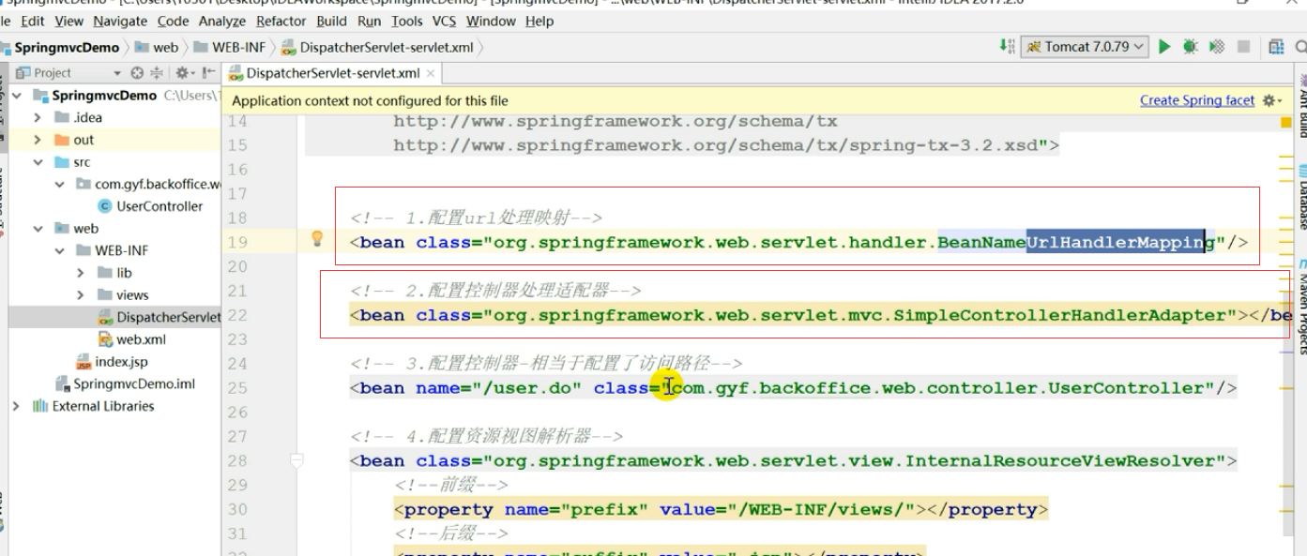Expand the lib folder
The height and width of the screenshot is (556, 1307).
click(x=82, y=273)
